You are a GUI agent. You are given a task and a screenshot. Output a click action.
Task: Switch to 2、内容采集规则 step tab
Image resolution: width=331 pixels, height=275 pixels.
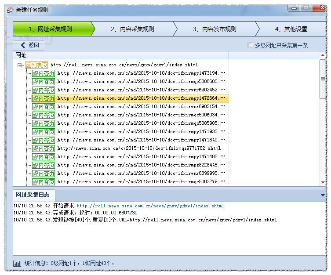(132, 29)
